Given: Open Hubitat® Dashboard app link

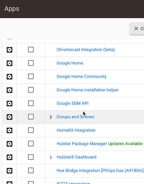Looking at the screenshot, I should (x=76, y=157).
